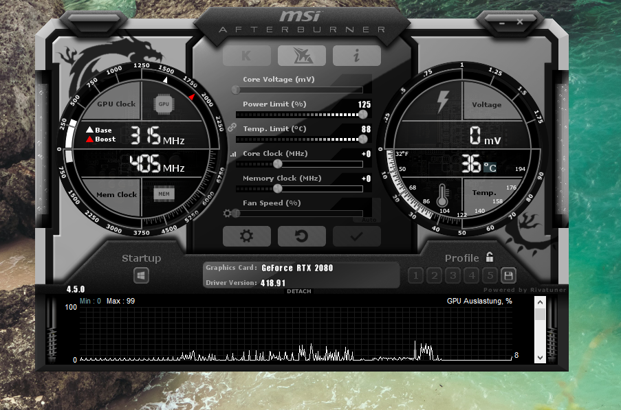Image resolution: width=621 pixels, height=410 pixels.
Task: Click the version number 4.5.0
Action: [76, 289]
